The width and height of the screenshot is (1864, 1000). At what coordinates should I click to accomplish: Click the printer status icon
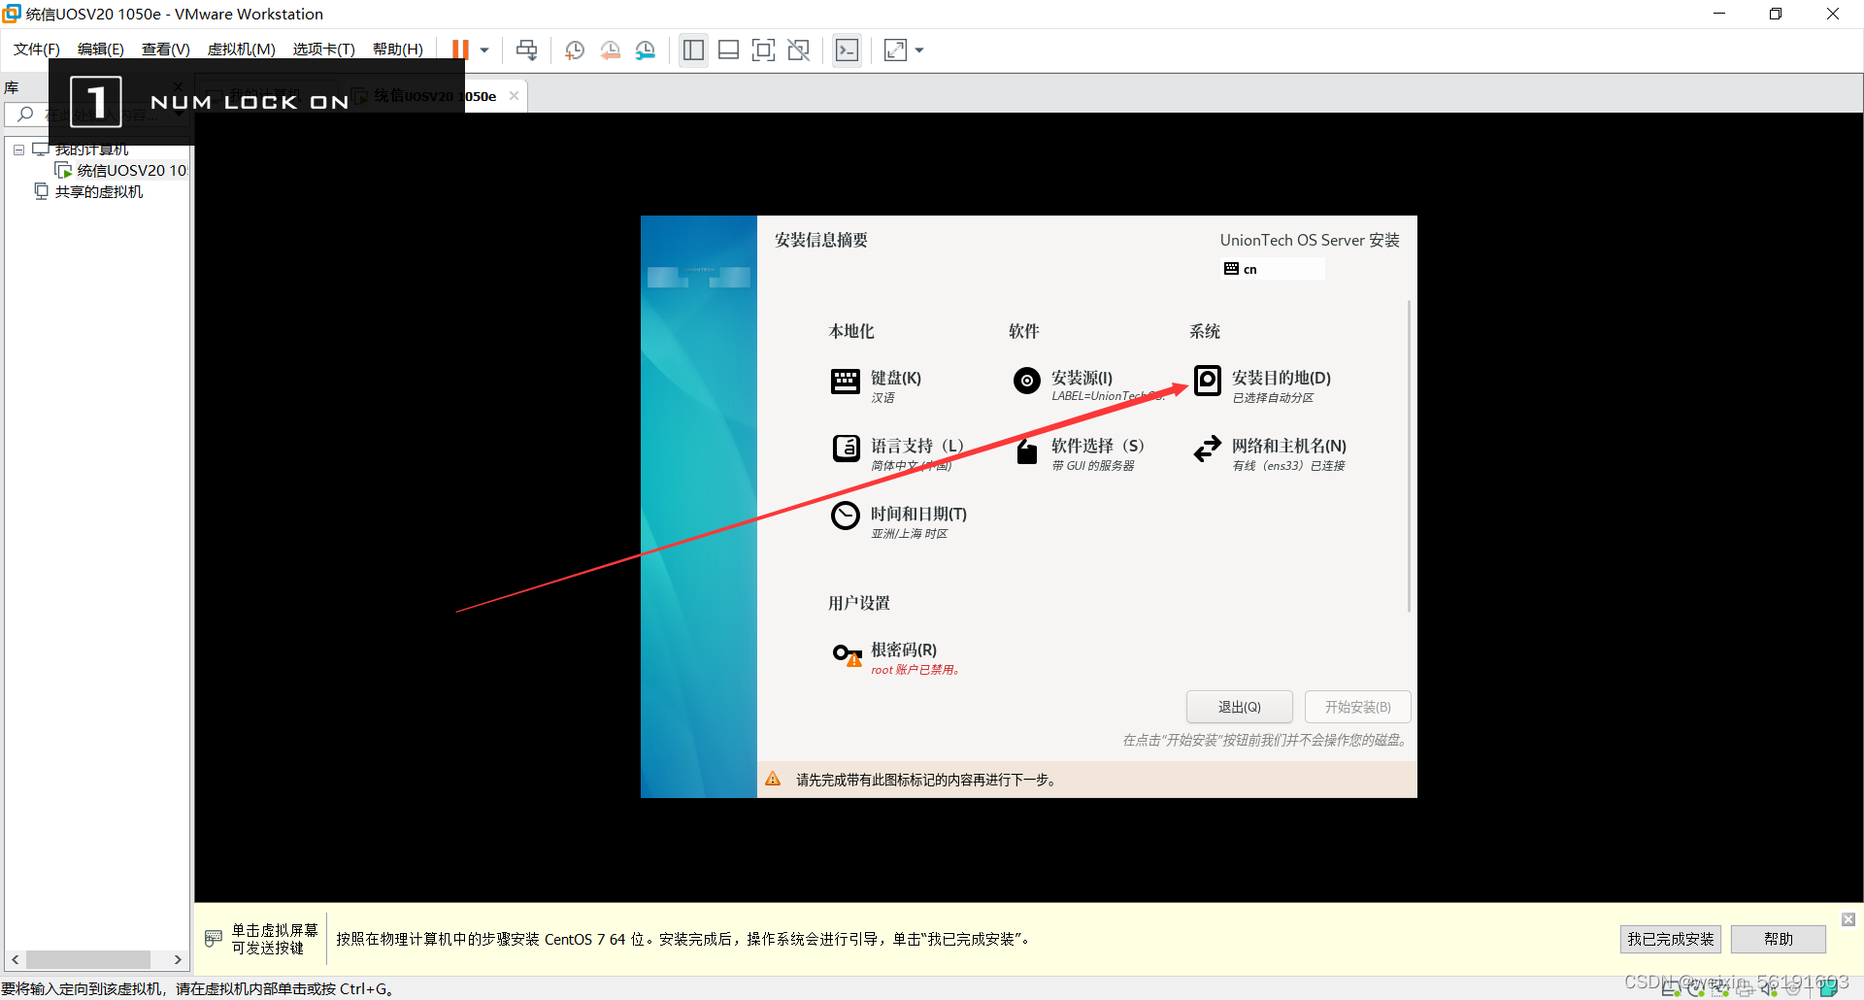1745,989
